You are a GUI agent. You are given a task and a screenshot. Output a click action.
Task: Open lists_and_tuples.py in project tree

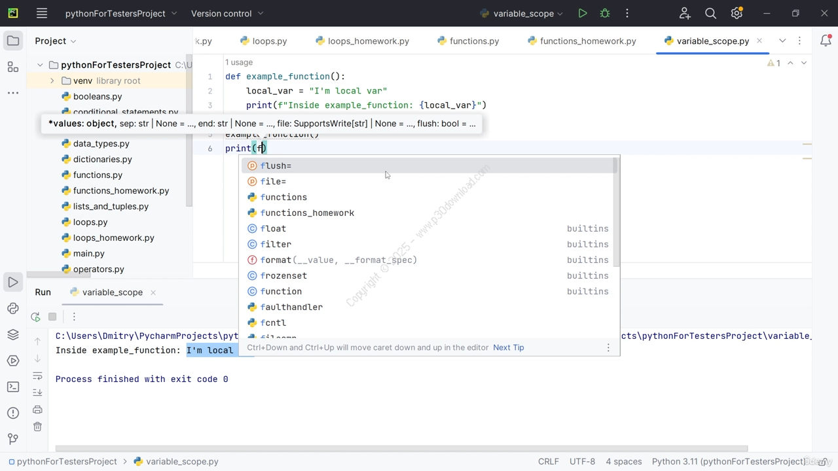(x=111, y=206)
